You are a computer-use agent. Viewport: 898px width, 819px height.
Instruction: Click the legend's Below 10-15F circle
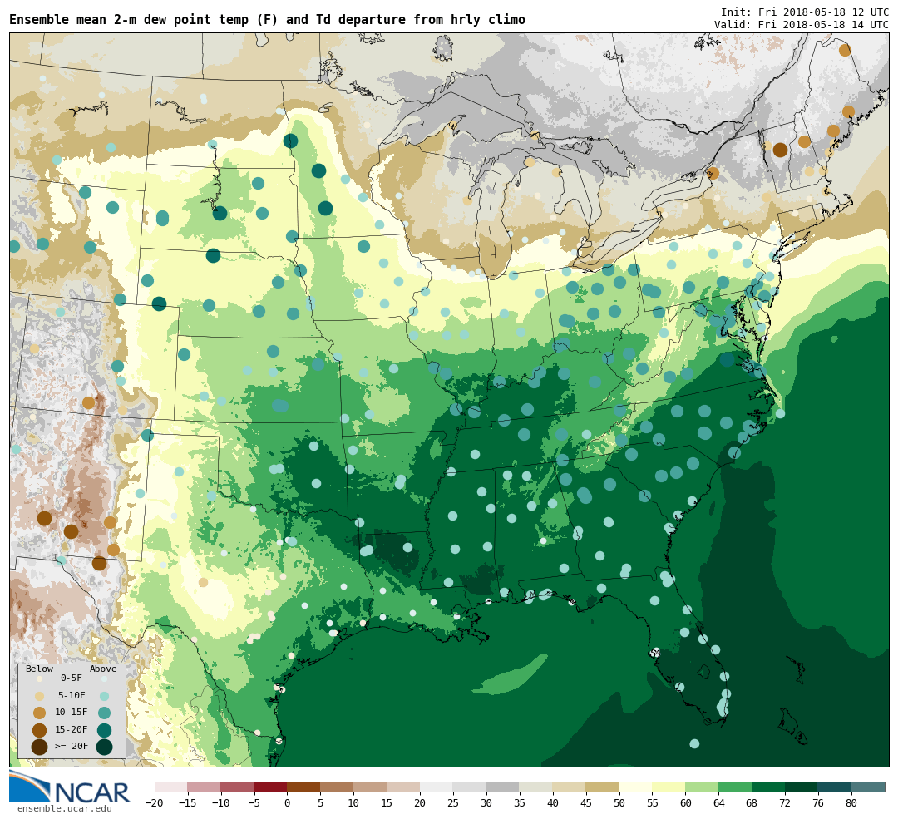[x=40, y=713]
